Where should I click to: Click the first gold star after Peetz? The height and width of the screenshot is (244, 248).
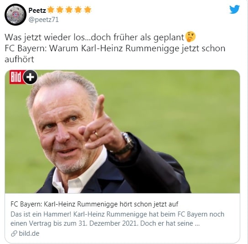click(50, 10)
